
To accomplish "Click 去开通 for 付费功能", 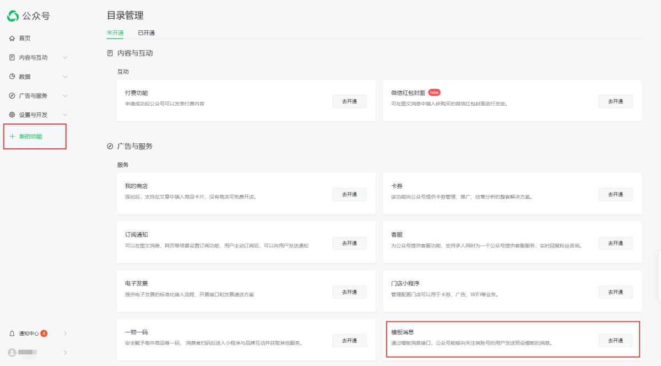I will 349,101.
